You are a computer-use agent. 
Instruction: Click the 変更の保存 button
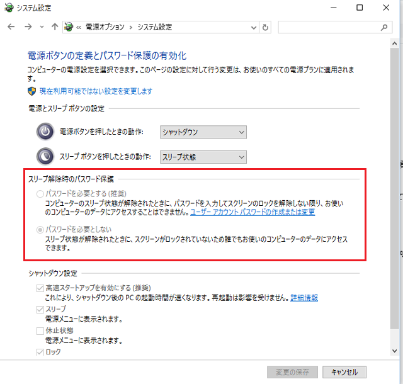[292, 372]
